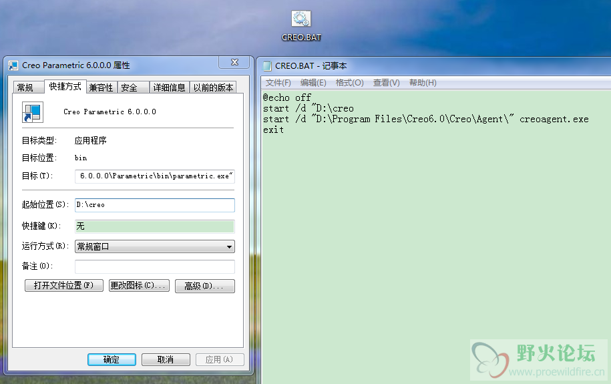The height and width of the screenshot is (384, 611).
Task: Click the 'start /d "D:\creo' line
Action: click(x=309, y=108)
